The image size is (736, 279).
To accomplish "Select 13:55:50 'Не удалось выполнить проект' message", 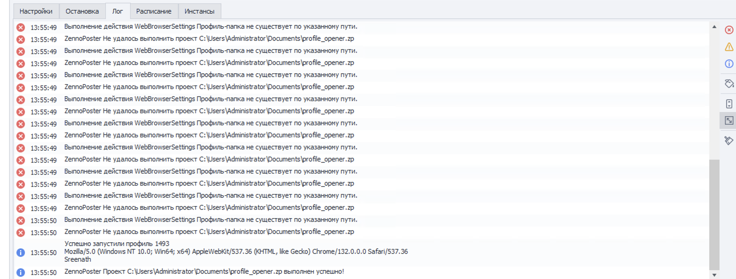I will pos(209,232).
